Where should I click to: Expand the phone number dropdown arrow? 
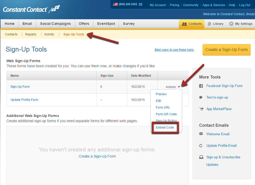click(x=140, y=4)
